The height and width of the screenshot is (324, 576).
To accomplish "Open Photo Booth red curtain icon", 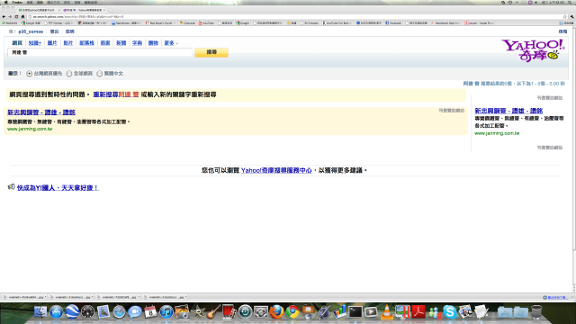I will 229,312.
